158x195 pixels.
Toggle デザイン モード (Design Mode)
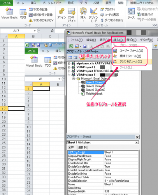click(94, 15)
